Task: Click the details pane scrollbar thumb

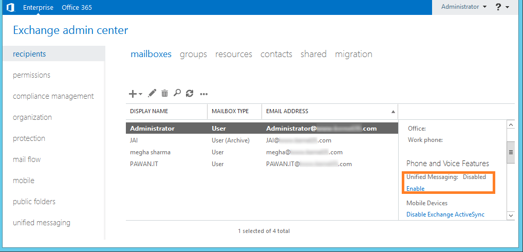Action: (x=511, y=152)
